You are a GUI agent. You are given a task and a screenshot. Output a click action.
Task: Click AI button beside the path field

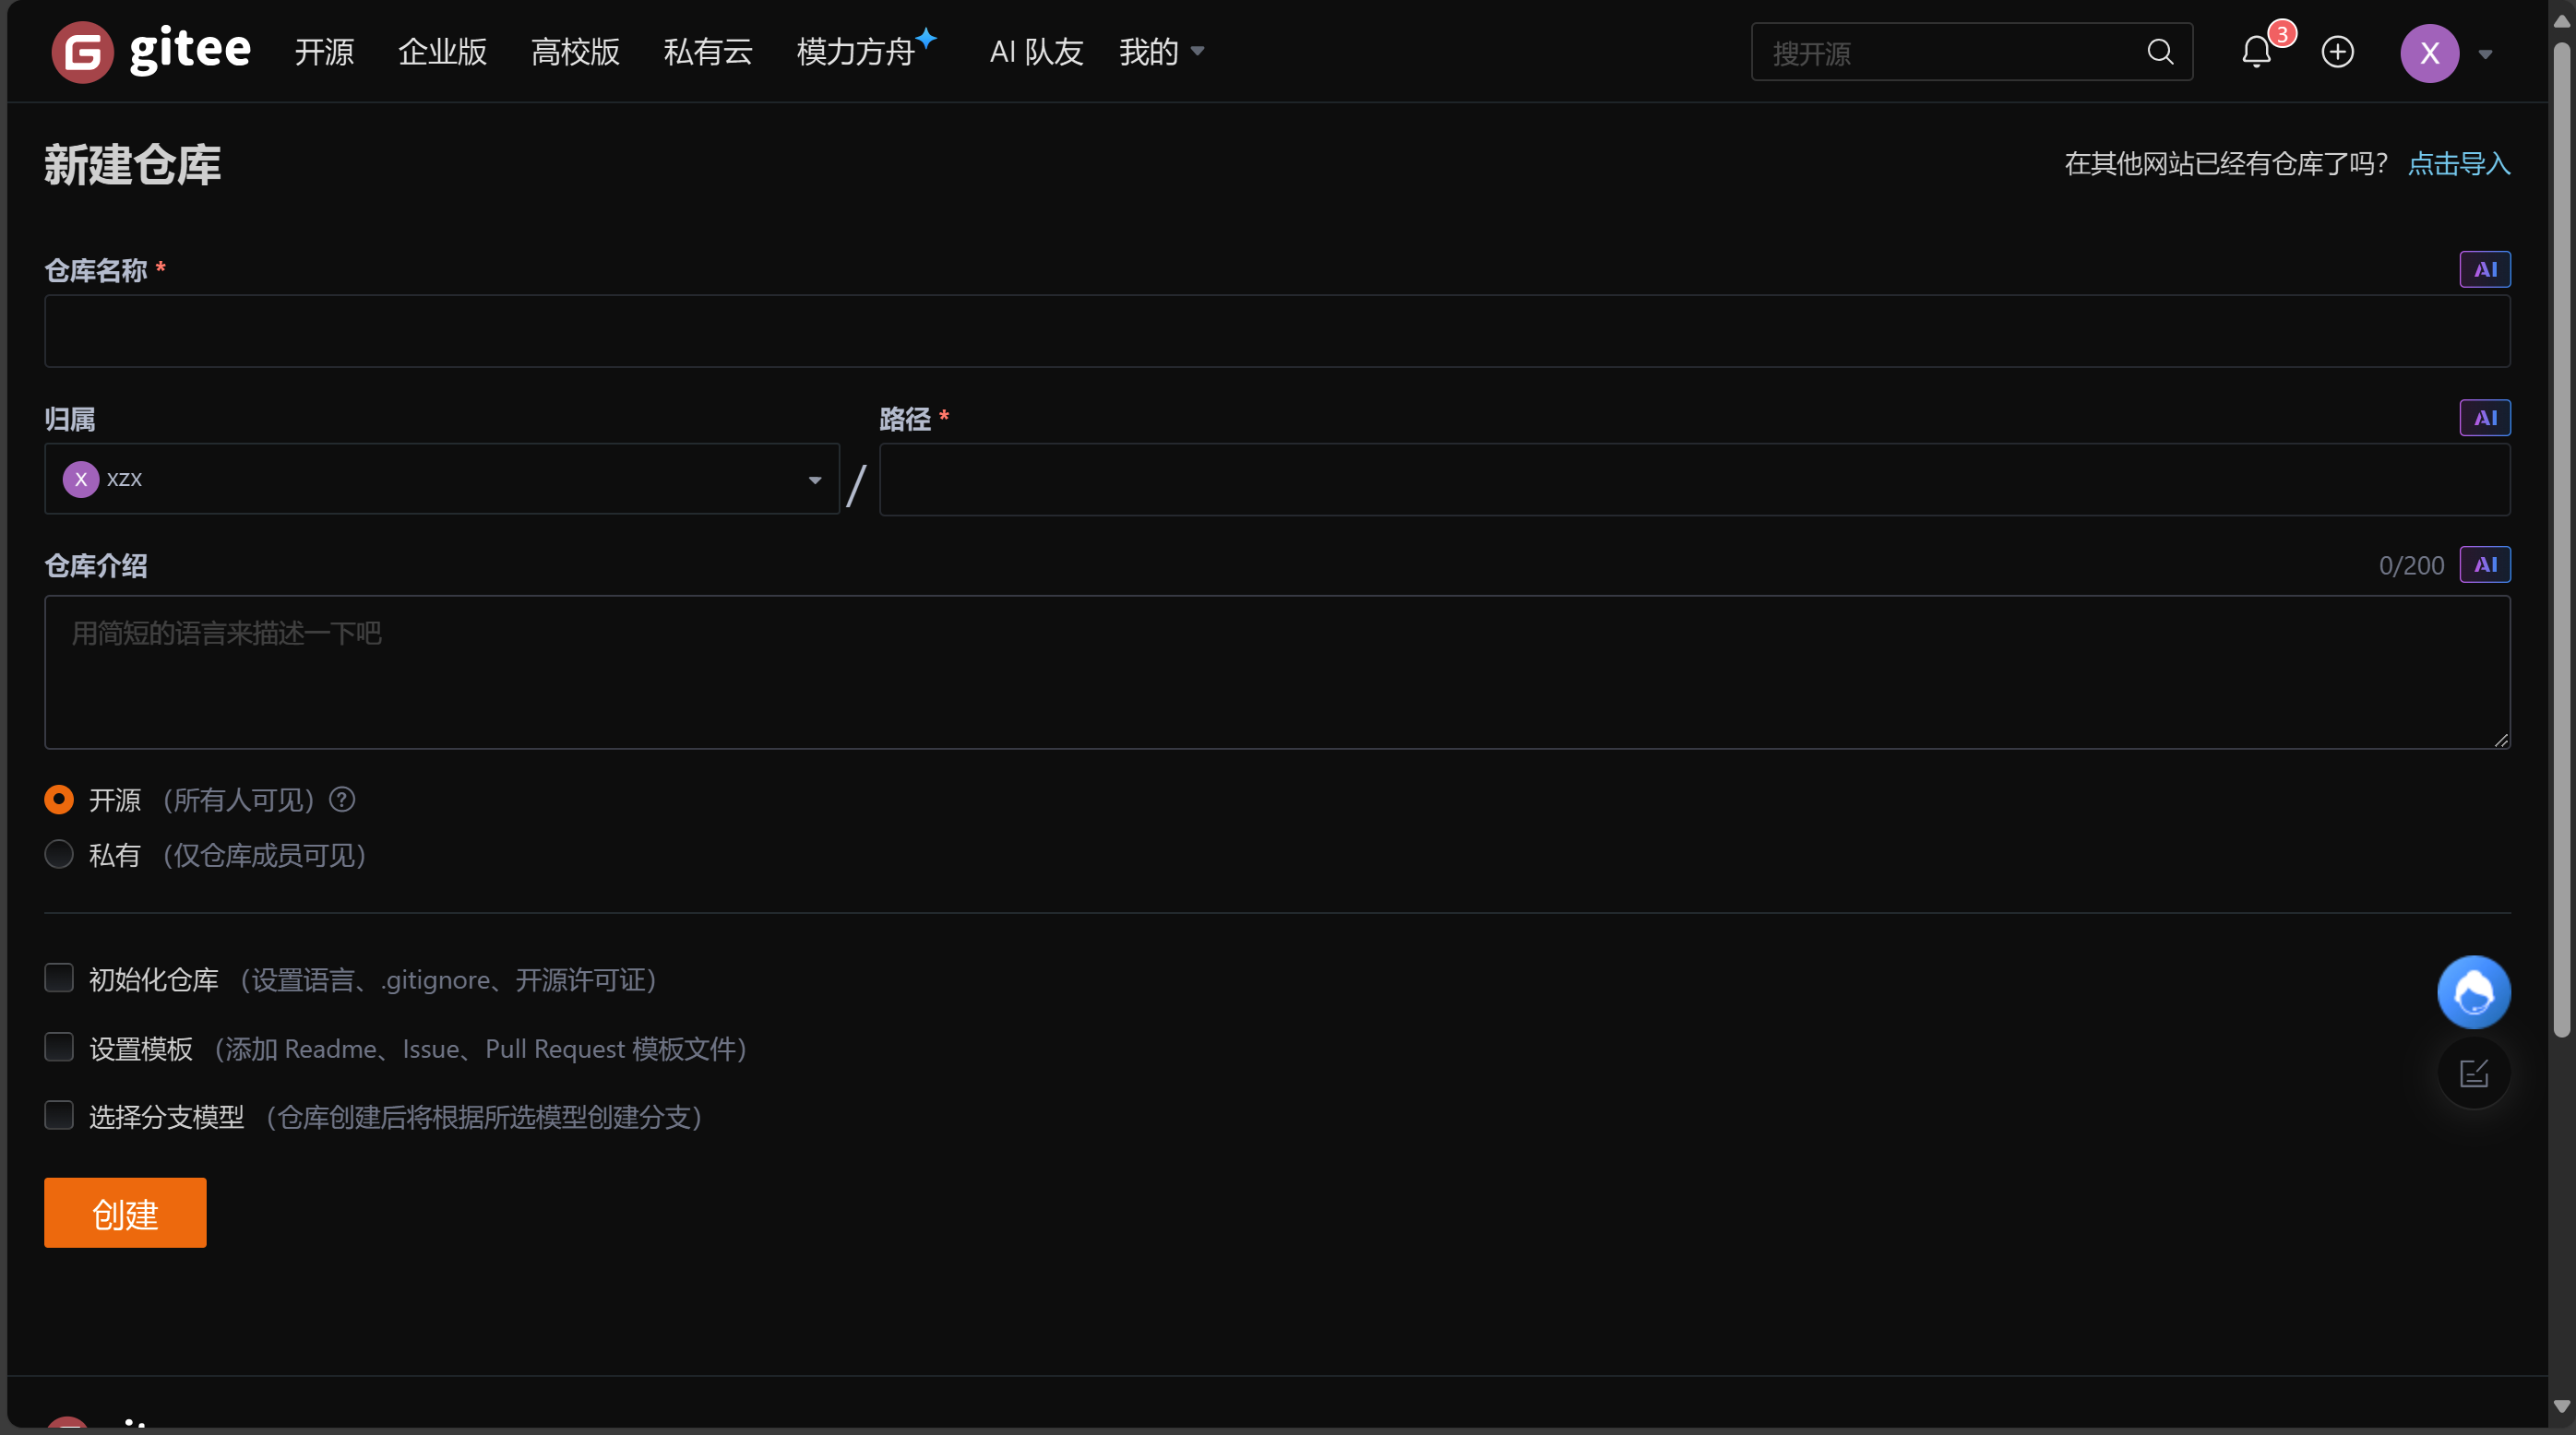pyautogui.click(x=2484, y=418)
